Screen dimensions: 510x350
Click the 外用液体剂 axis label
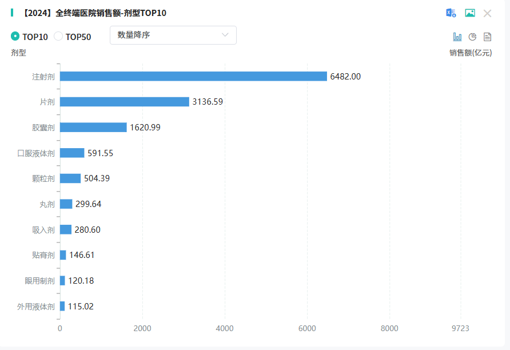pyautogui.click(x=36, y=307)
